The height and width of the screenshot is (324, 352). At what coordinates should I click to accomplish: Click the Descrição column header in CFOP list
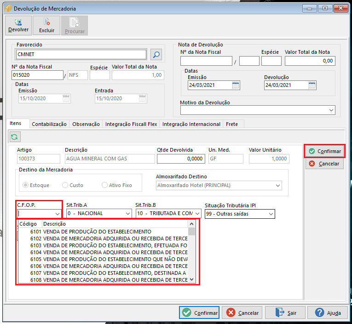point(115,224)
